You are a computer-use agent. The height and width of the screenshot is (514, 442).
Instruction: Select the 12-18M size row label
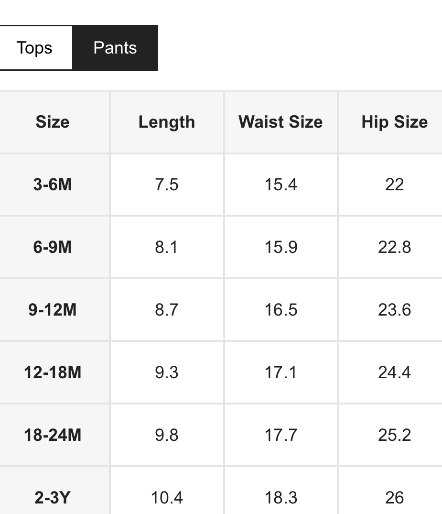point(53,372)
